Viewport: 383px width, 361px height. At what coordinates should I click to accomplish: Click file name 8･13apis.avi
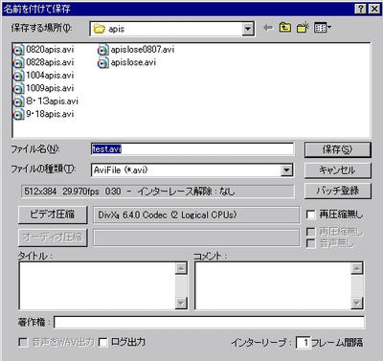point(52,102)
